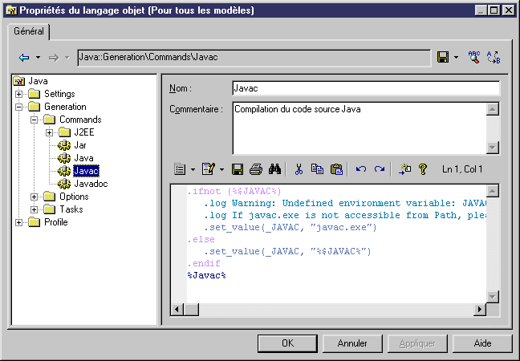Click the yellow question mark help icon
The image size is (520, 361).
click(422, 169)
